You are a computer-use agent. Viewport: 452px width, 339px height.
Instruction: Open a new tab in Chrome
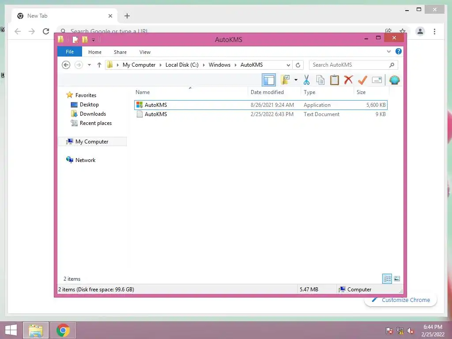[127, 16]
